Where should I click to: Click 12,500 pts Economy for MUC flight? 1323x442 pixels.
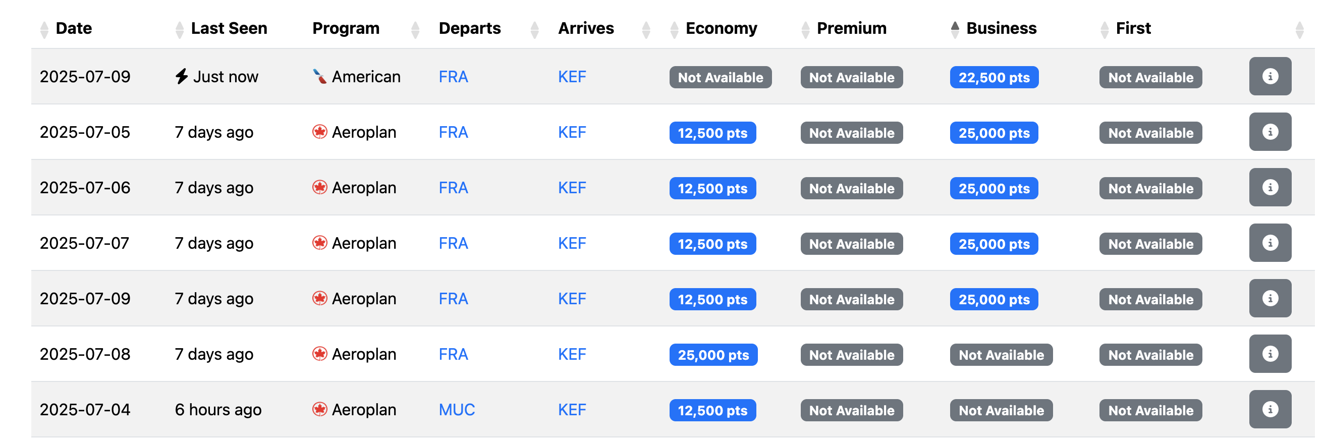click(x=712, y=410)
